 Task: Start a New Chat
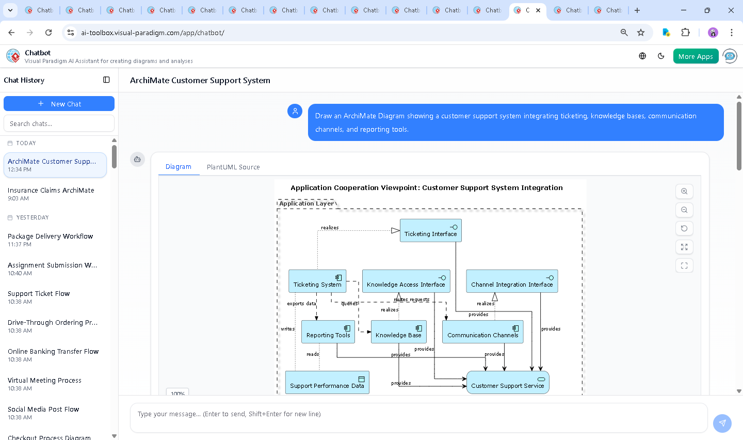(x=59, y=104)
